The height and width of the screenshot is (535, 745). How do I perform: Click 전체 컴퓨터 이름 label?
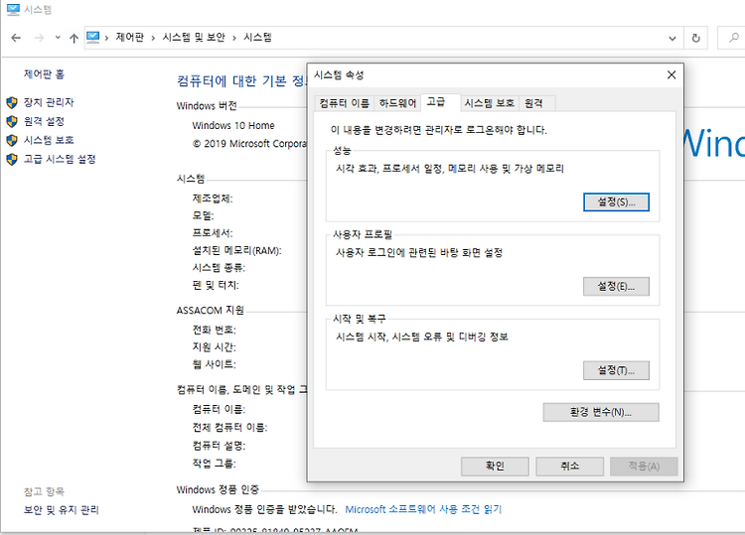pos(230,428)
